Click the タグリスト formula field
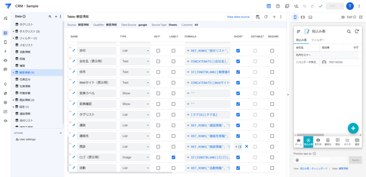Screen dimensions: 366x177 (x=208, y=115)
